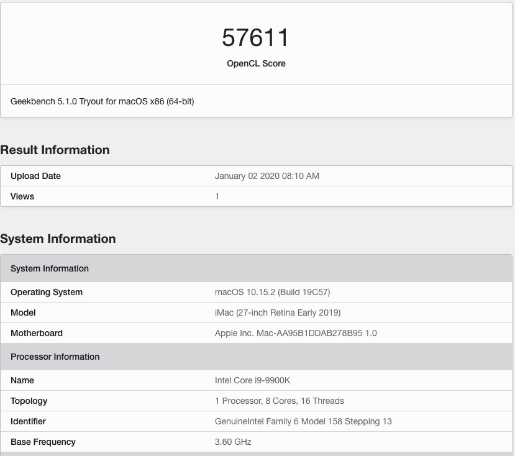Click the gray System Information table header

point(256,268)
